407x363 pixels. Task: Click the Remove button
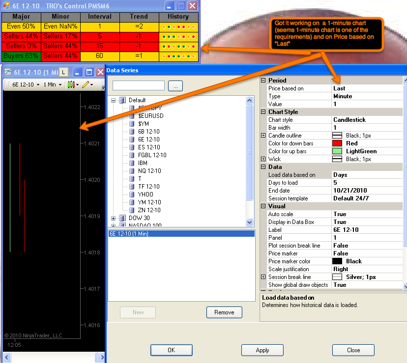[x=224, y=312]
